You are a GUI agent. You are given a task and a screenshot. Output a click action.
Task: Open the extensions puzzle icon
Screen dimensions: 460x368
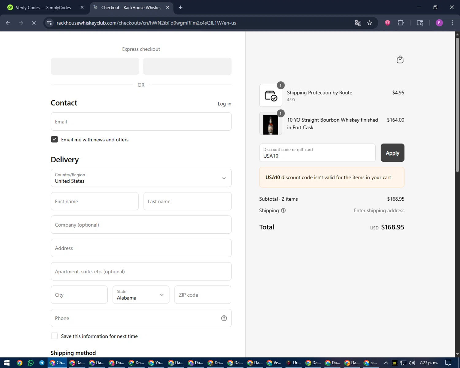point(401,22)
